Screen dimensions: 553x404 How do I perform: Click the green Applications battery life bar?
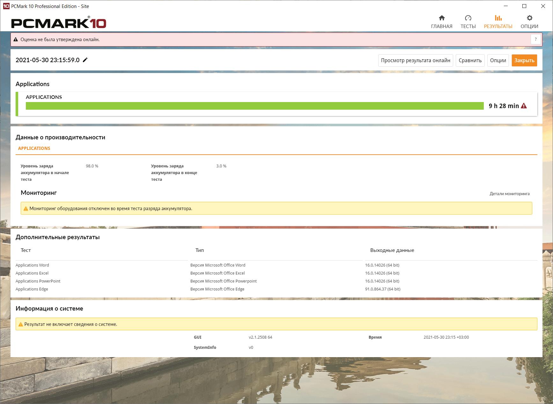pos(255,106)
